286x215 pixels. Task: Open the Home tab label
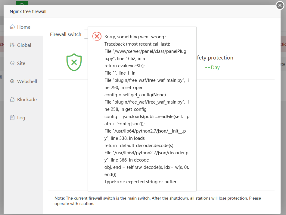click(x=24, y=27)
